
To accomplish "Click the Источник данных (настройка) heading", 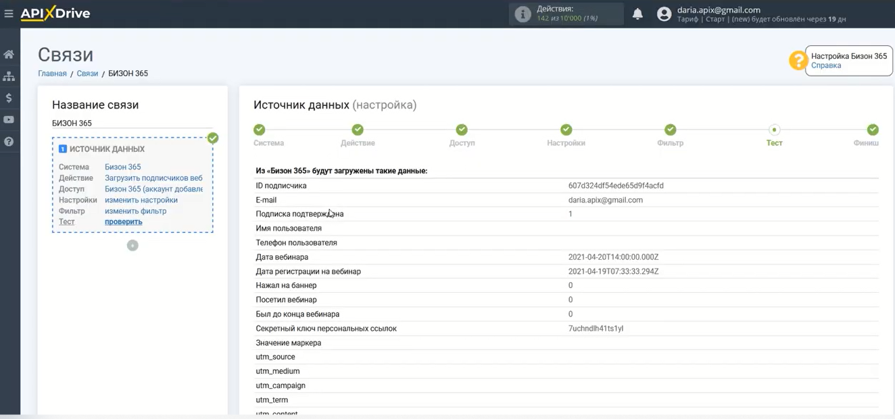I will (335, 105).
